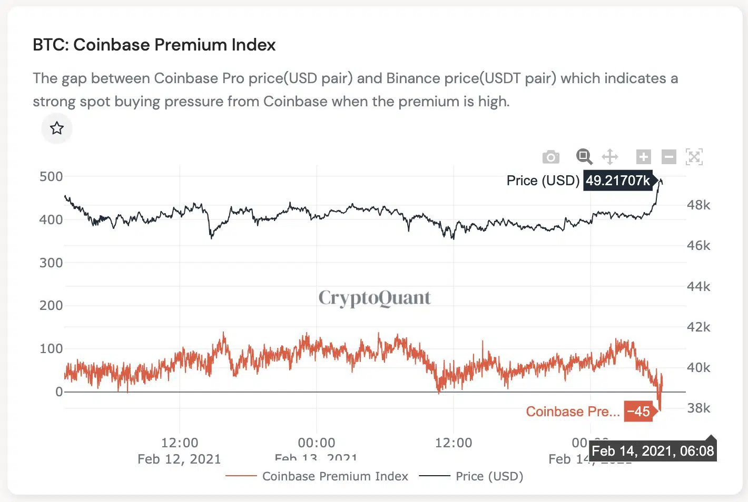
Task: Click the 48k right axis tick label
Action: point(698,205)
